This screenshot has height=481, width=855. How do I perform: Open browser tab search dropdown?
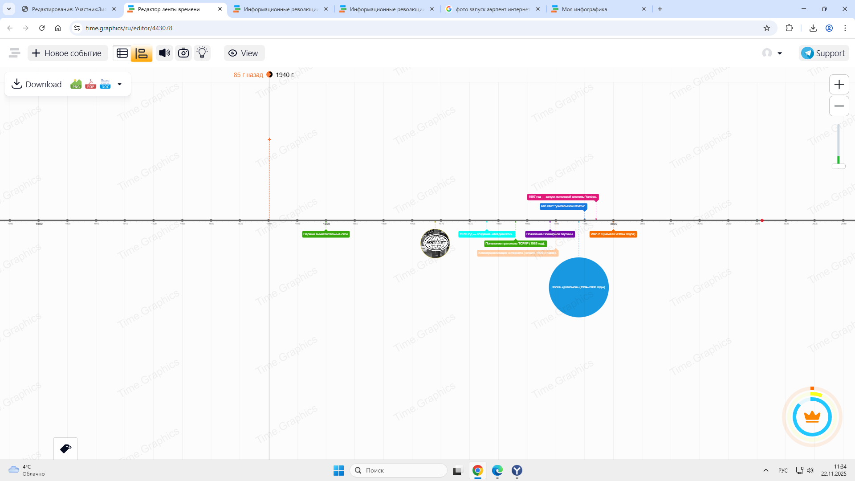click(9, 9)
